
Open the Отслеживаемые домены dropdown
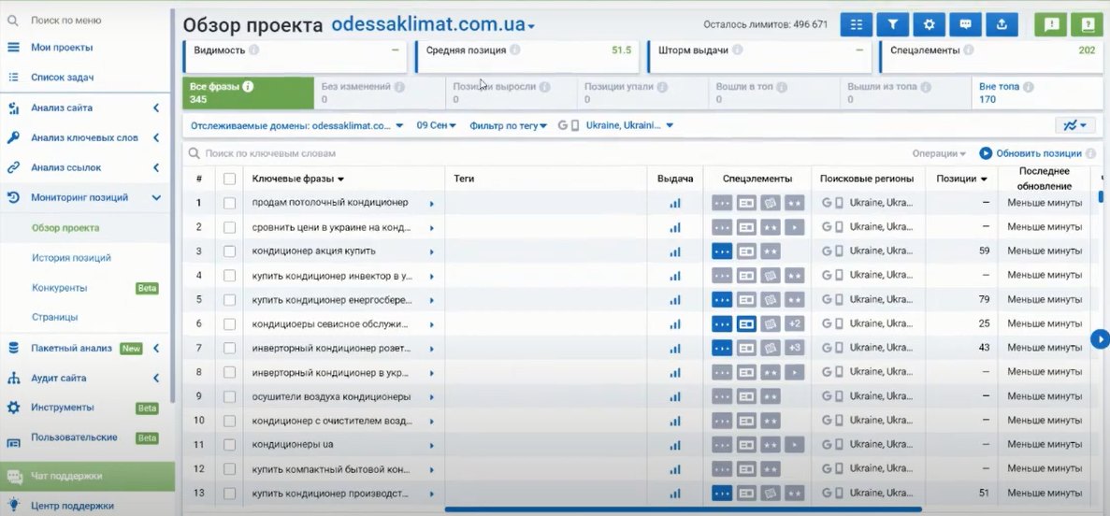click(297, 125)
